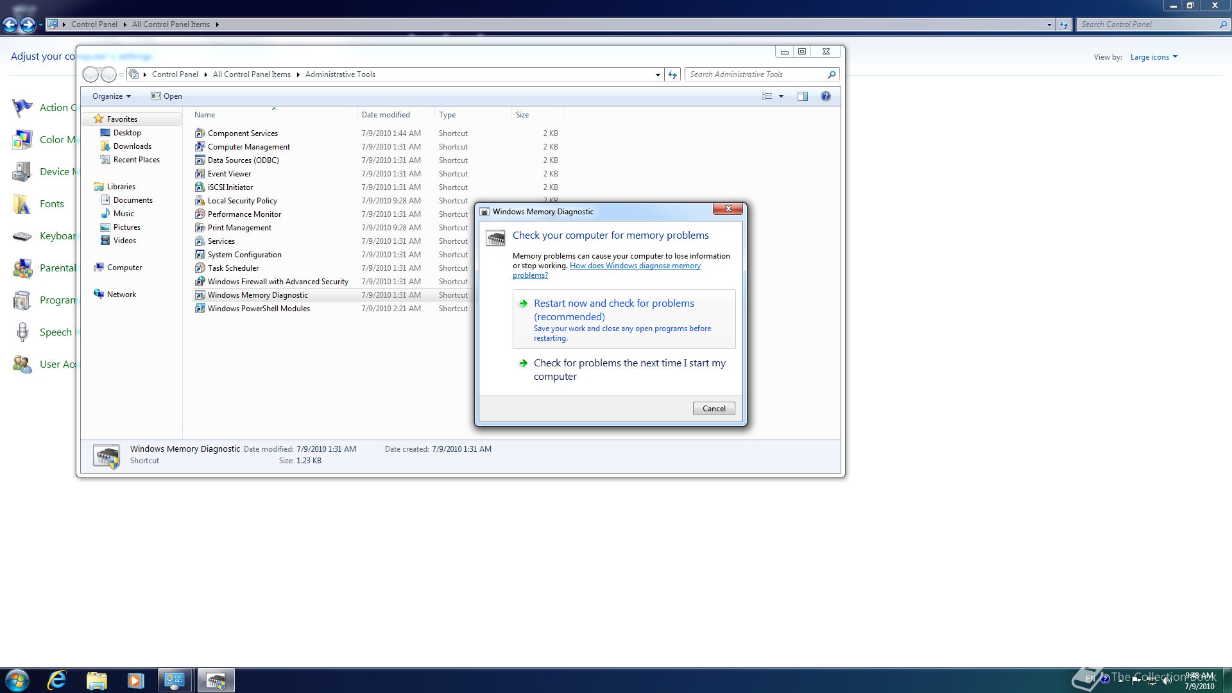The width and height of the screenshot is (1232, 693).
Task: Select the Task Scheduler clock icon
Action: (x=200, y=268)
